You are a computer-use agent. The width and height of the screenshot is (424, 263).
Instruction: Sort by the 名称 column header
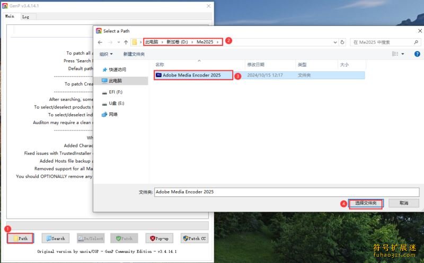160,64
